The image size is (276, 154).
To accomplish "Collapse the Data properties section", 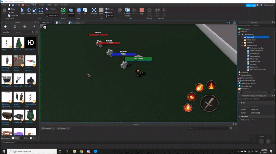I will point(239,103).
